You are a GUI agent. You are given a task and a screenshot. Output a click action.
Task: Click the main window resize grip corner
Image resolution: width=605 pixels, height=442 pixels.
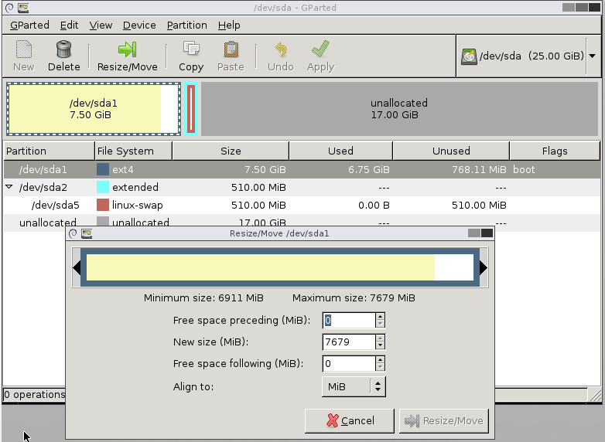click(x=596, y=395)
